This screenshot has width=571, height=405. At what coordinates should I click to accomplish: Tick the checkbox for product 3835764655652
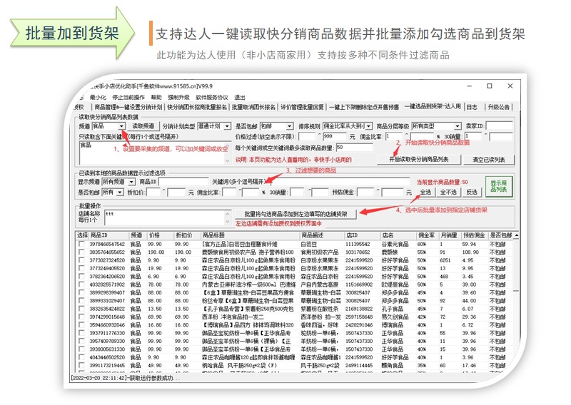81,252
